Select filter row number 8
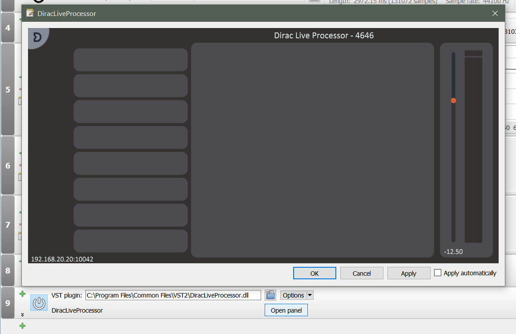The image size is (516, 334). coord(8,270)
